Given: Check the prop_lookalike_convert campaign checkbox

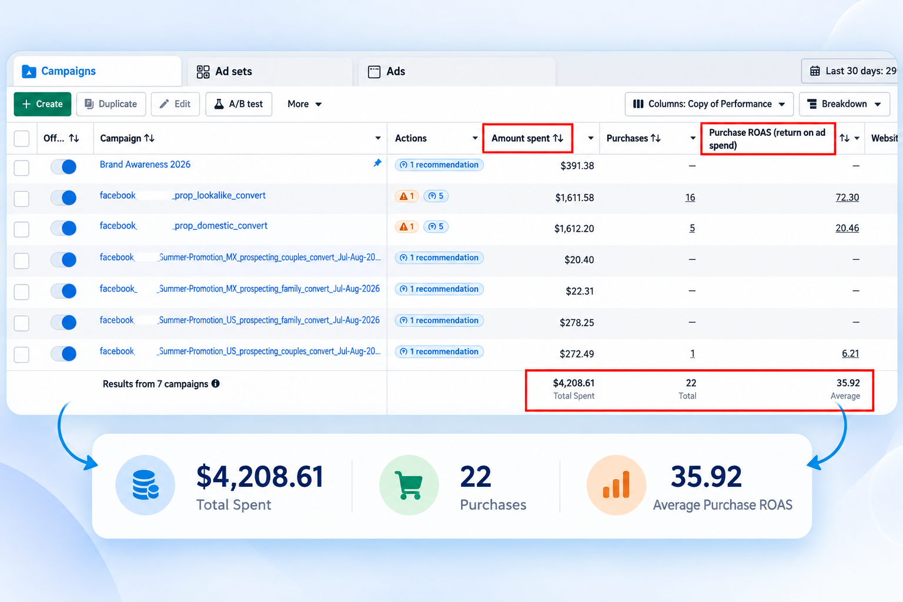Looking at the screenshot, I should (22, 199).
